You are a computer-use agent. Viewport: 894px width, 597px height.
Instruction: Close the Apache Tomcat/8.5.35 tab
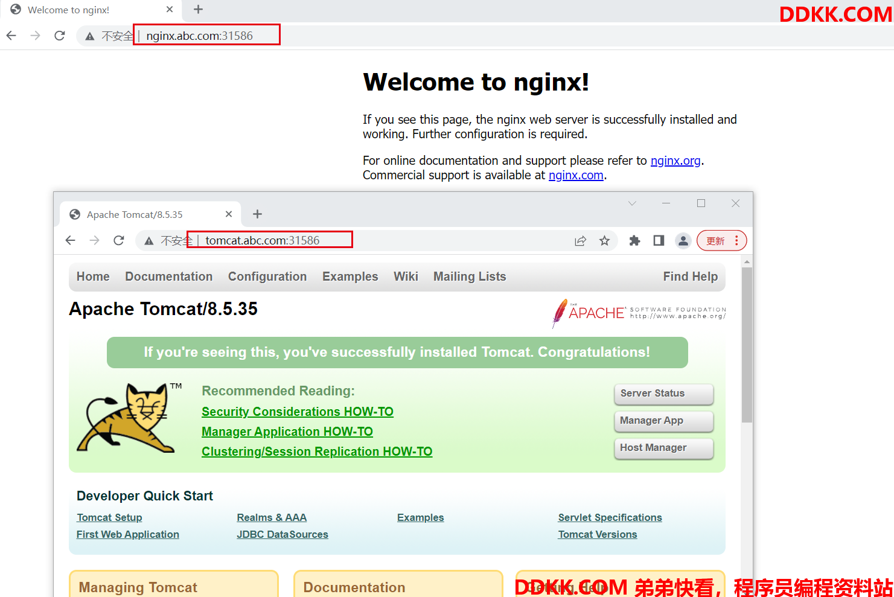(x=229, y=214)
